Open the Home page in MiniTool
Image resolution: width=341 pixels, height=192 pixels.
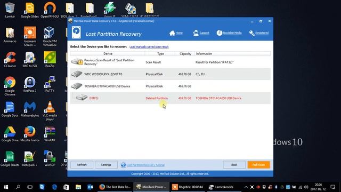point(176,33)
